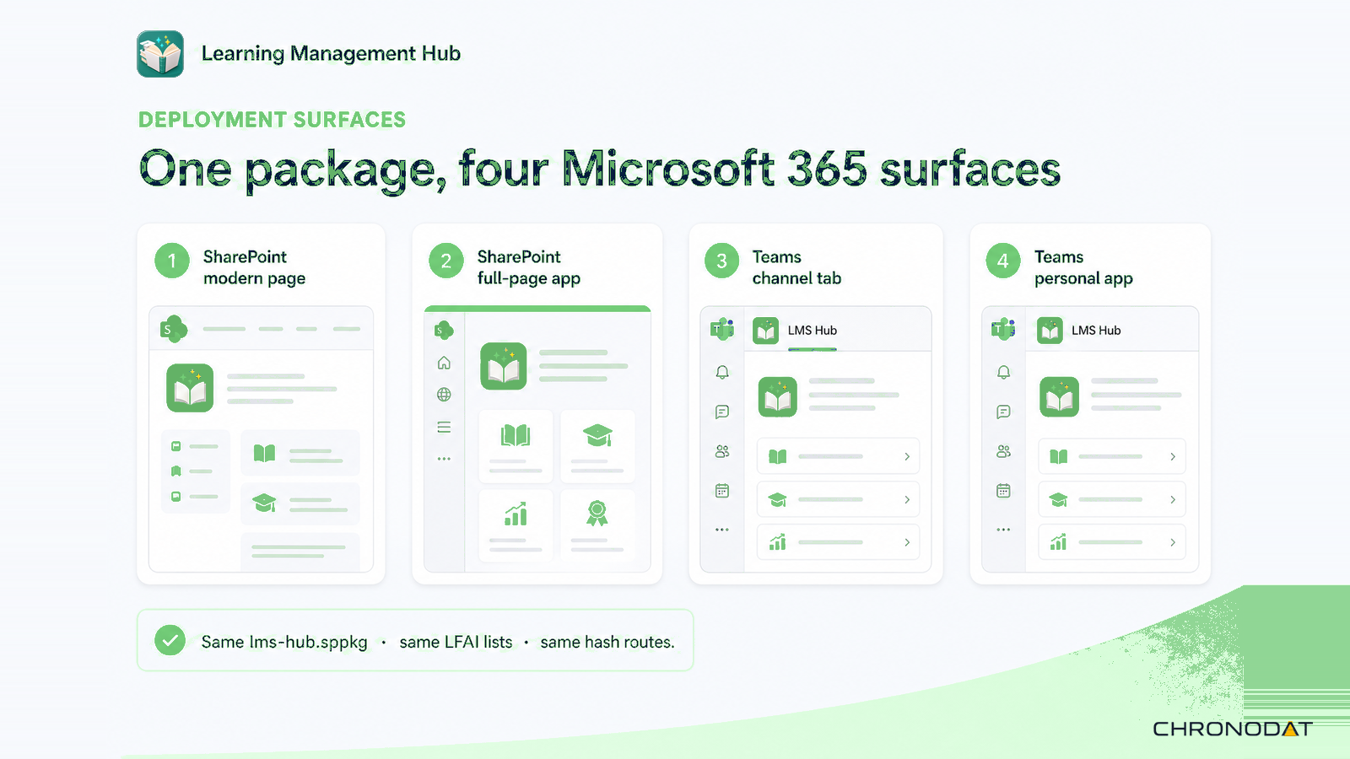This screenshot has height=759, width=1350.
Task: Click the more dots in channel tab sidebar
Action: 722,530
